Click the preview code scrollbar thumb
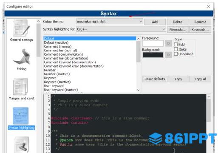 click(208, 110)
